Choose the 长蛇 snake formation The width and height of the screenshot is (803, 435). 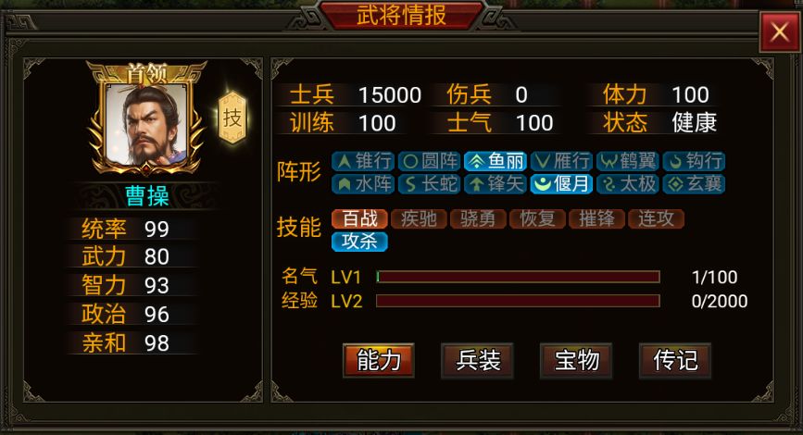pos(429,184)
